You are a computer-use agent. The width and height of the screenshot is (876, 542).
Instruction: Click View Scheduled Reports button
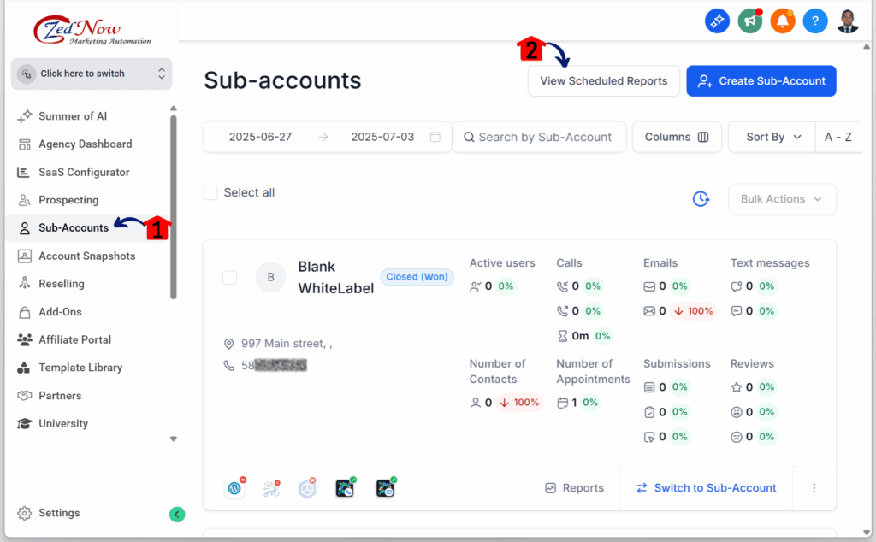(x=603, y=81)
